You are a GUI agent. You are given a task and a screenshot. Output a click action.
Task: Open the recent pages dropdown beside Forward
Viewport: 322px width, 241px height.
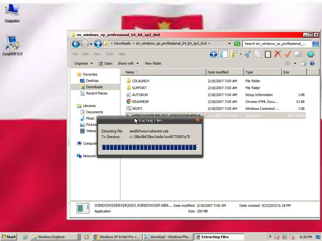[x=91, y=44]
